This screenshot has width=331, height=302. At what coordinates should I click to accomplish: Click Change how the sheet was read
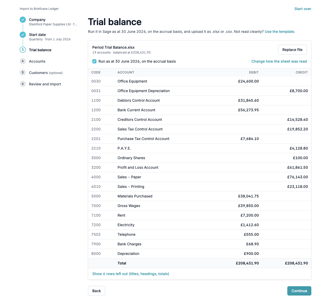tap(279, 61)
